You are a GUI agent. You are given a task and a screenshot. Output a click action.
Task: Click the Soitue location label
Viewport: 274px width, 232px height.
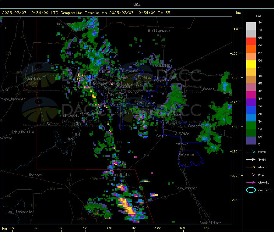coord(162,136)
